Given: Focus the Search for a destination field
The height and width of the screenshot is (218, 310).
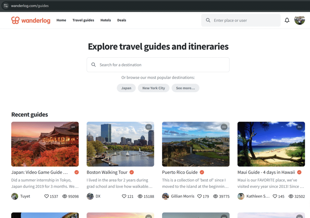Looking at the screenshot, I should point(158,65).
